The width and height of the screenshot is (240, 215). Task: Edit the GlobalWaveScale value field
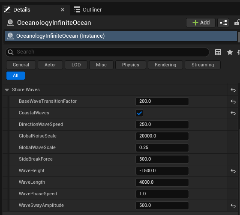tap(162, 148)
